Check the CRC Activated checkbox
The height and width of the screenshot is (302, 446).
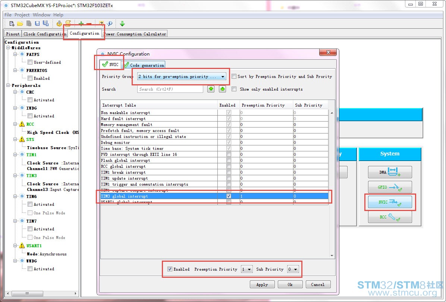point(30,100)
